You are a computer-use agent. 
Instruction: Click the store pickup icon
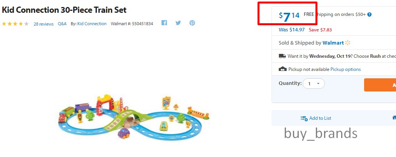tap(282, 69)
